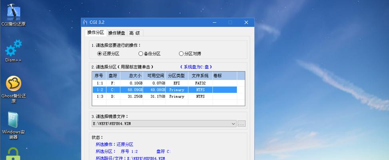This screenshot has height=160, width=389.
Task: Click the FAT32 file system cell
Action: 200,83
